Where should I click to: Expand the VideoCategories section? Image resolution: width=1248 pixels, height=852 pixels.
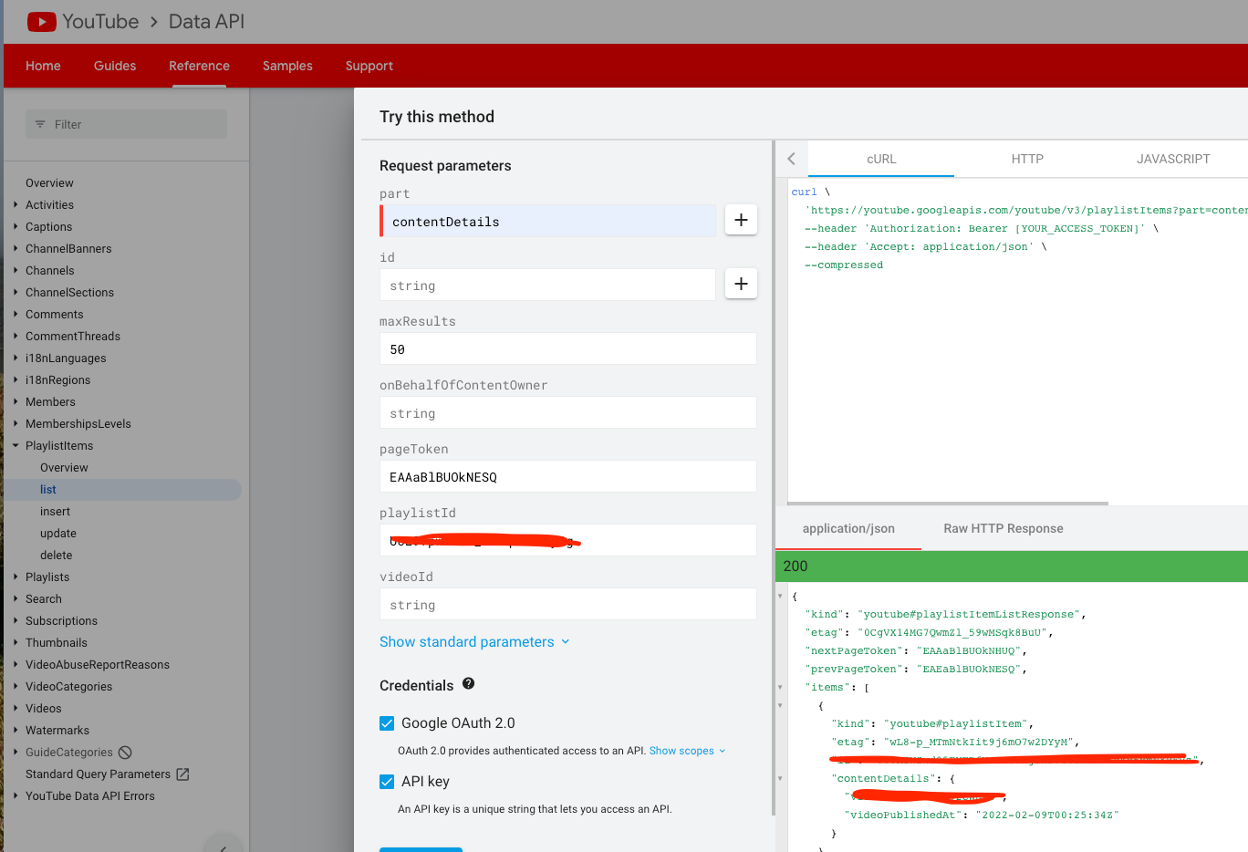point(16,687)
